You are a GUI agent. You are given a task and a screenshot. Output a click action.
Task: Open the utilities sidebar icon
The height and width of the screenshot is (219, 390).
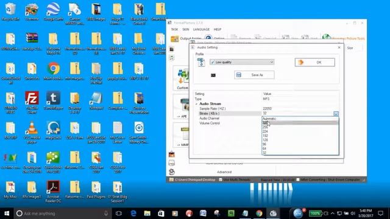click(x=172, y=172)
